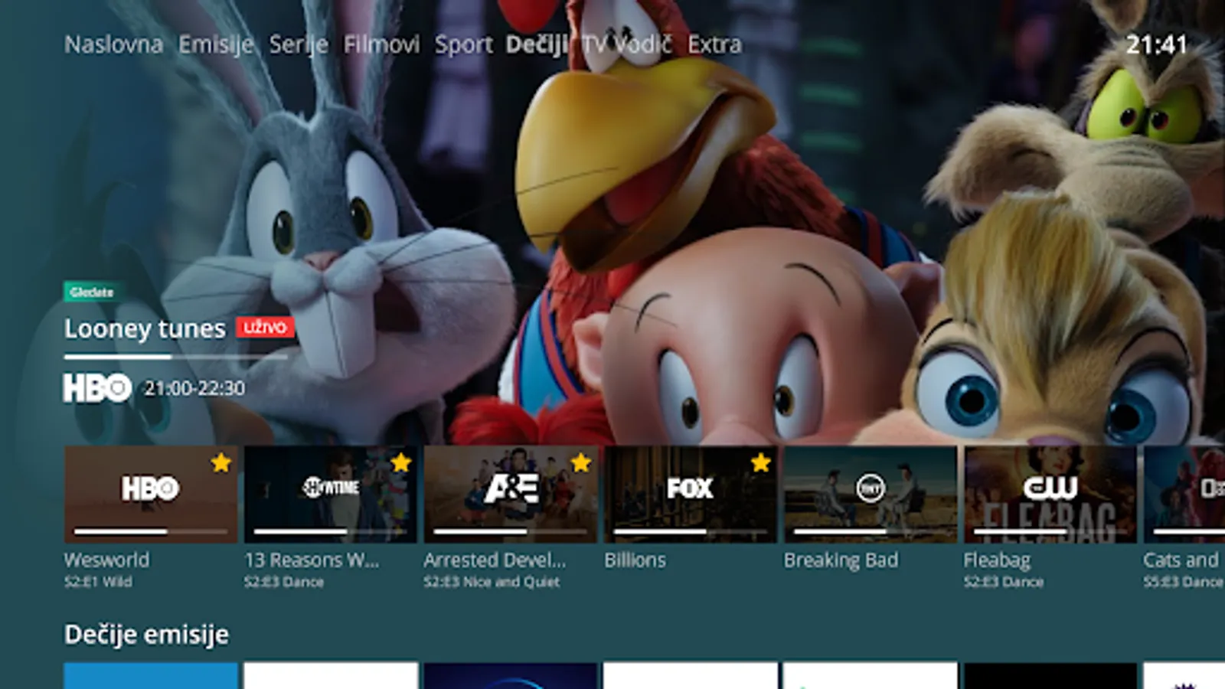Click the progress bar on the Billions card

tap(690, 531)
